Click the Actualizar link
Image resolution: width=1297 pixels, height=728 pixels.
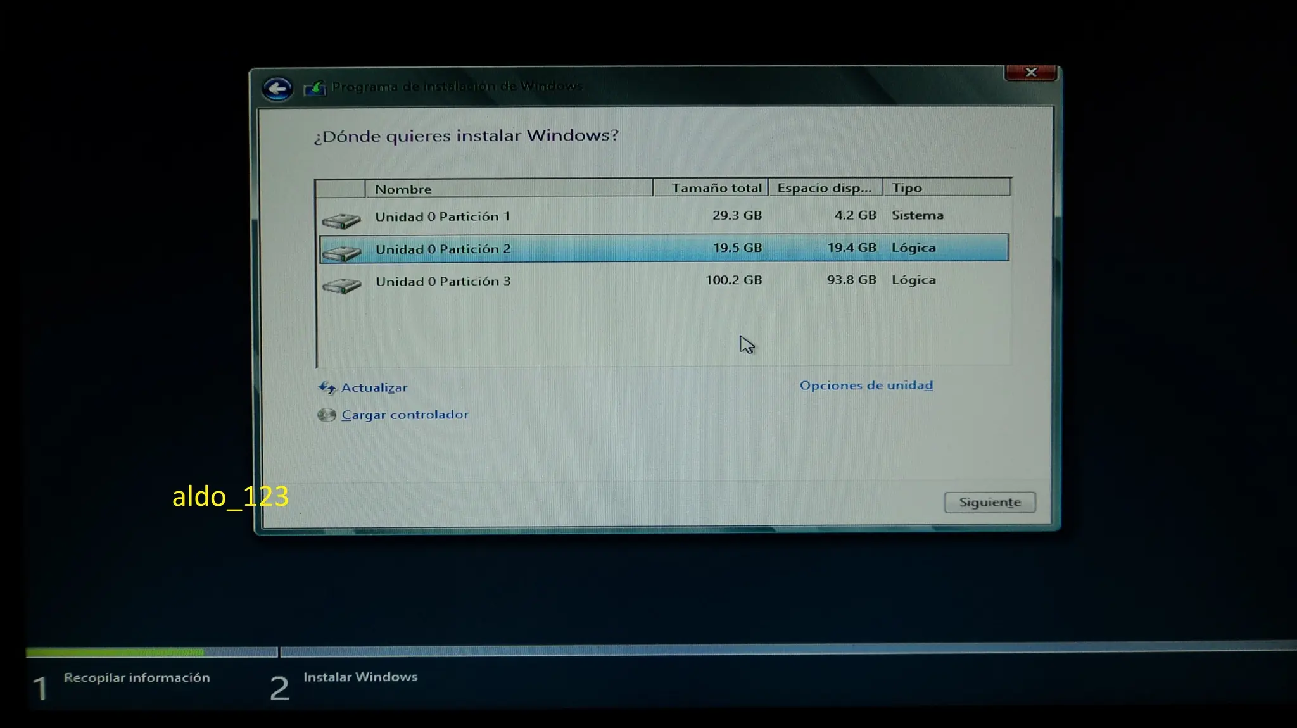(x=374, y=387)
